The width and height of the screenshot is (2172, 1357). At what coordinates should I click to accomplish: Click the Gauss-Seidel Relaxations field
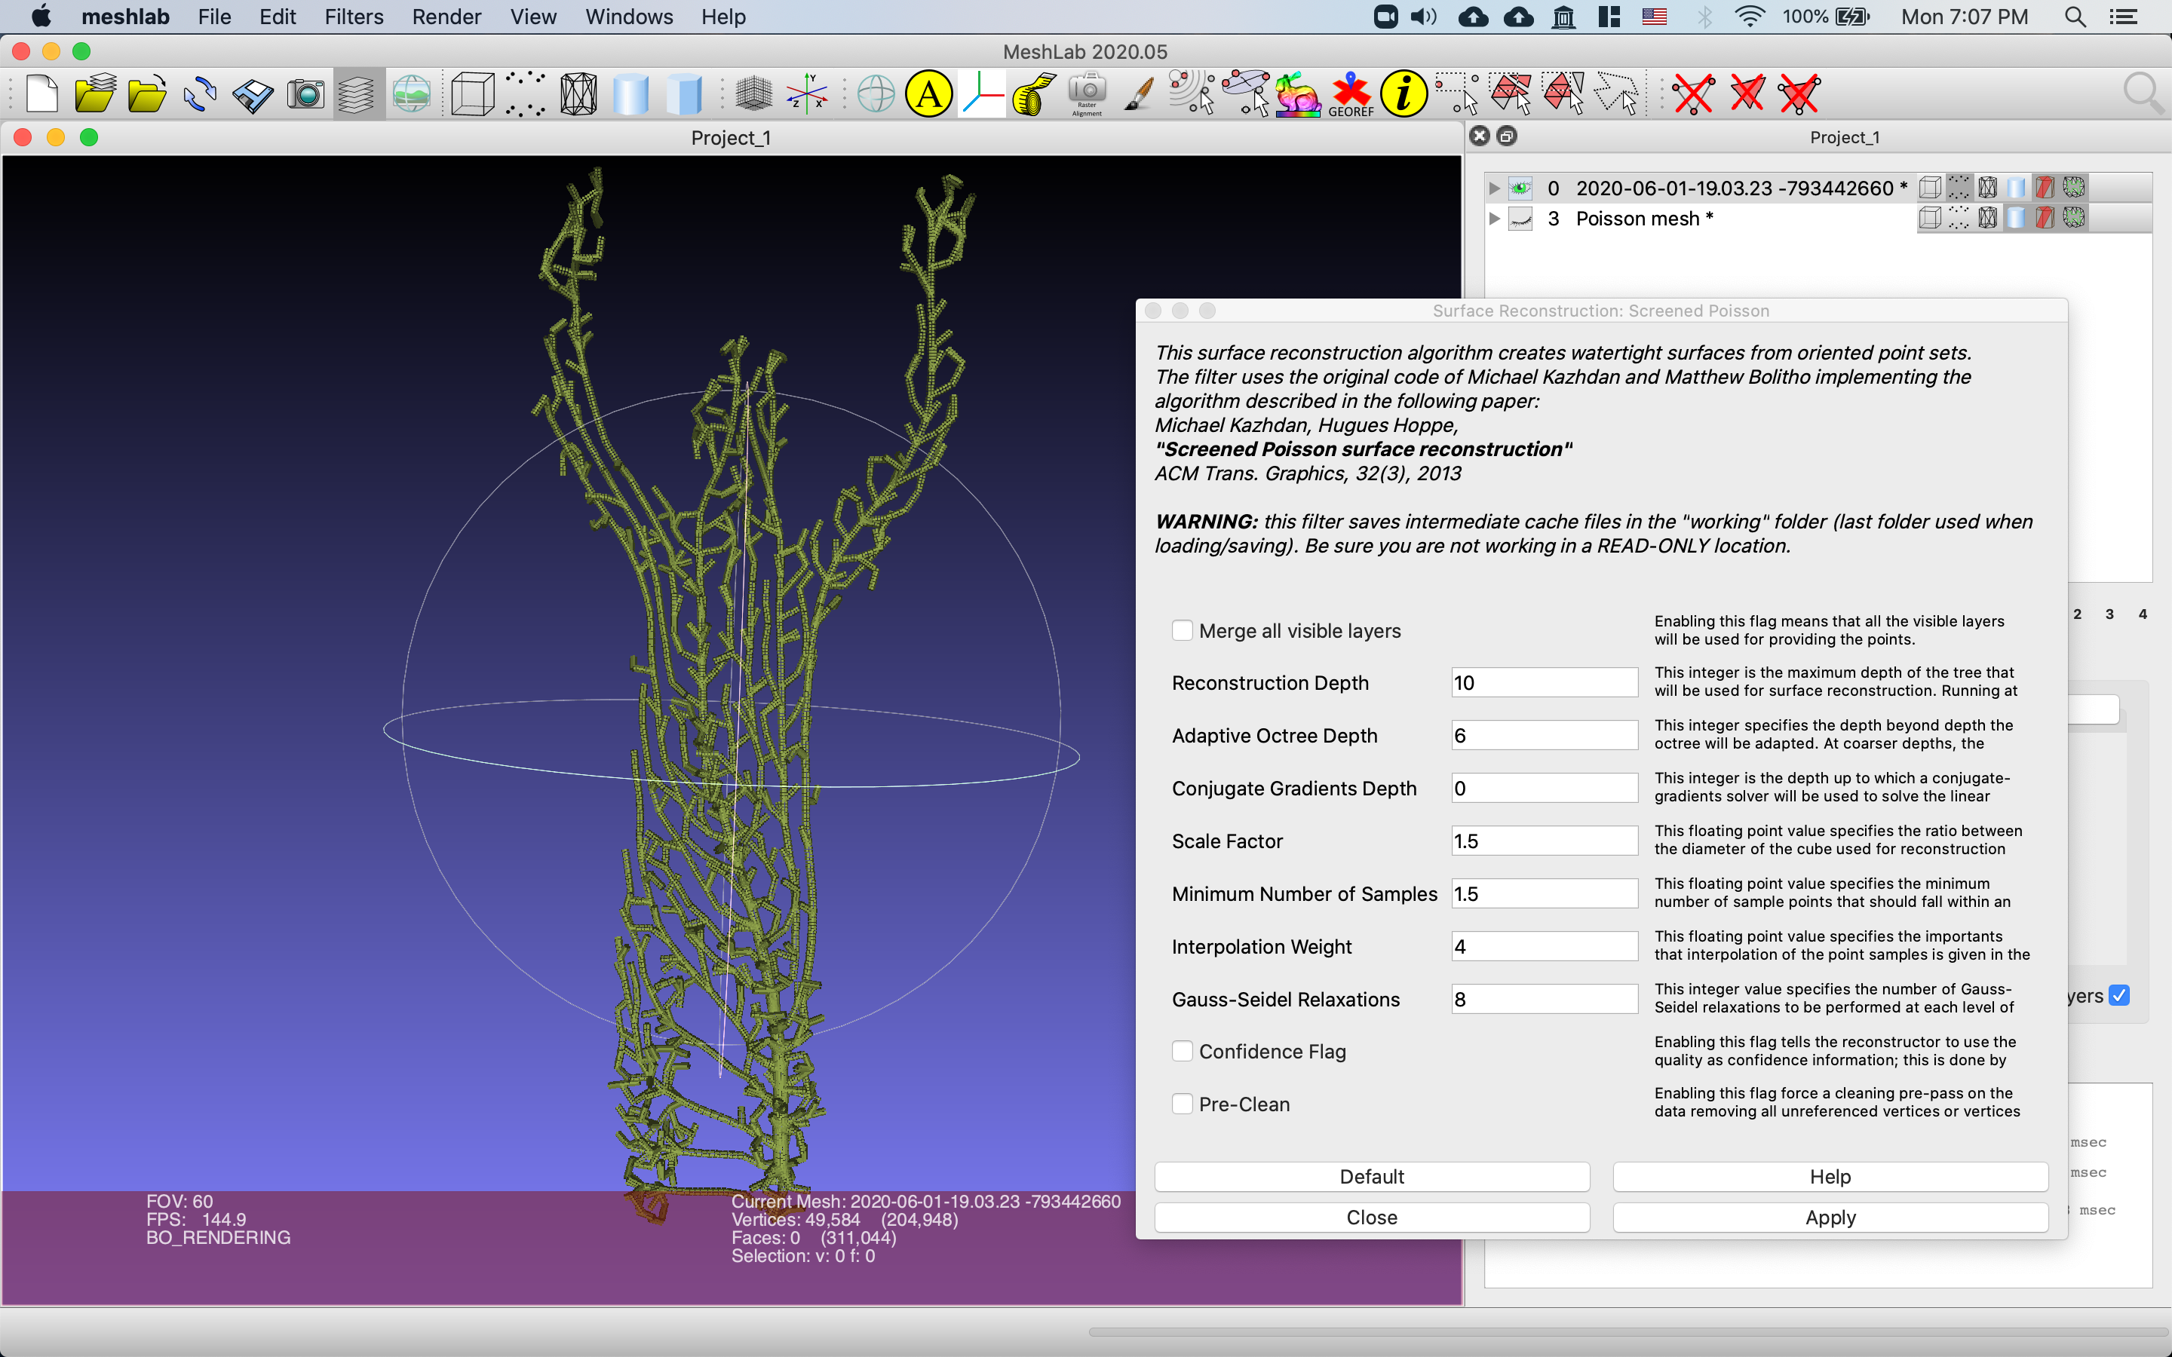tap(1545, 999)
